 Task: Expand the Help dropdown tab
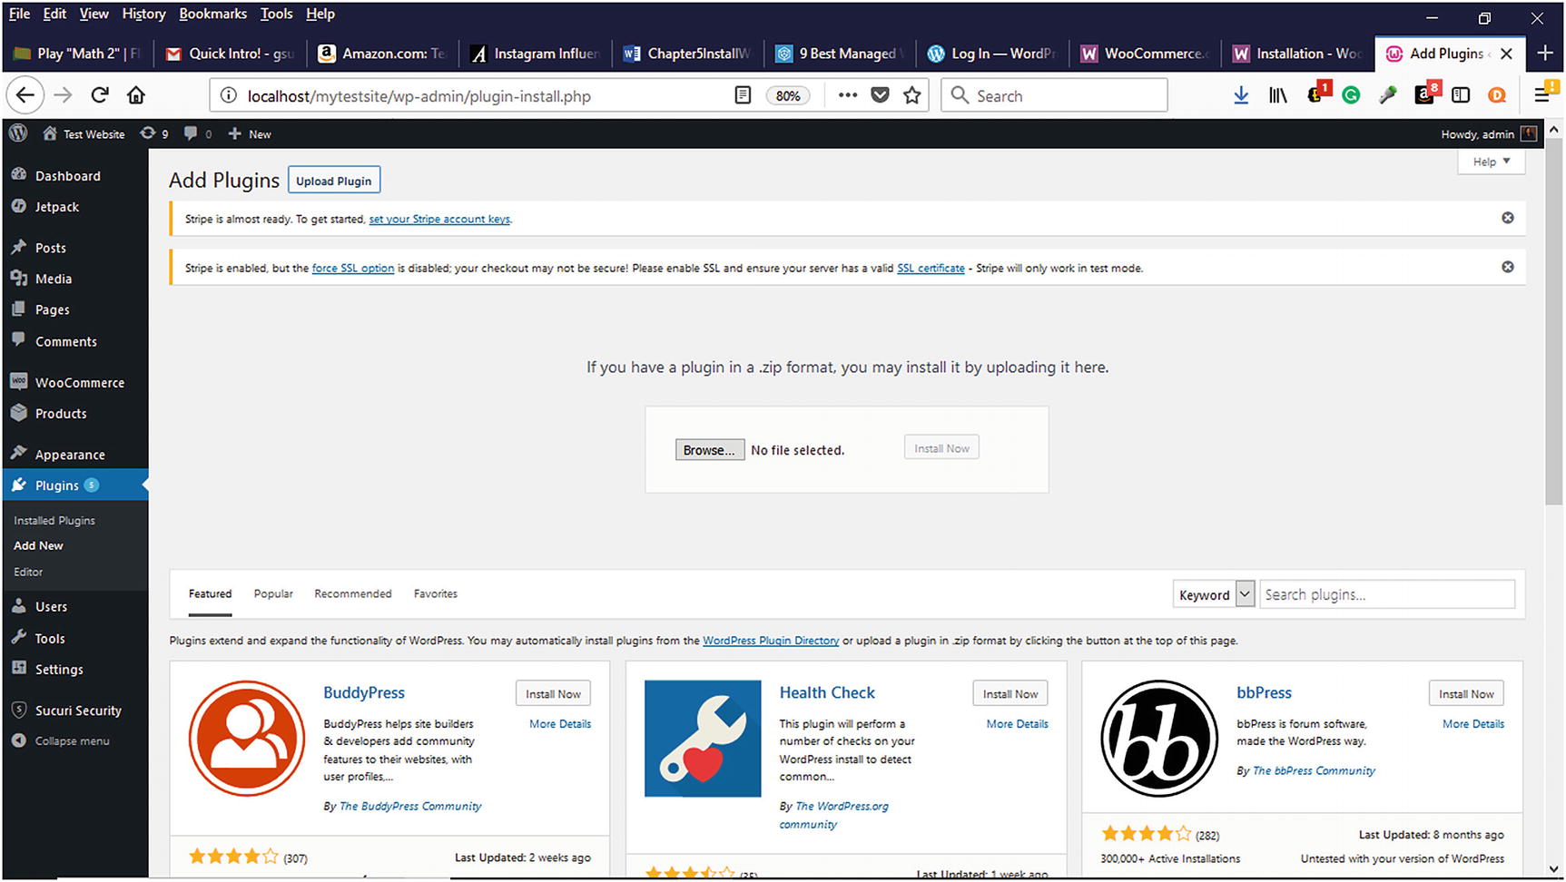tap(1492, 162)
